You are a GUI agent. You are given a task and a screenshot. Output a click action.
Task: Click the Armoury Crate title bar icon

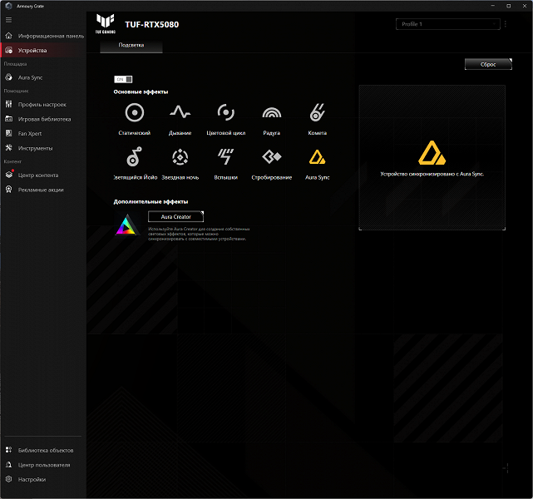pyautogui.click(x=9, y=6)
